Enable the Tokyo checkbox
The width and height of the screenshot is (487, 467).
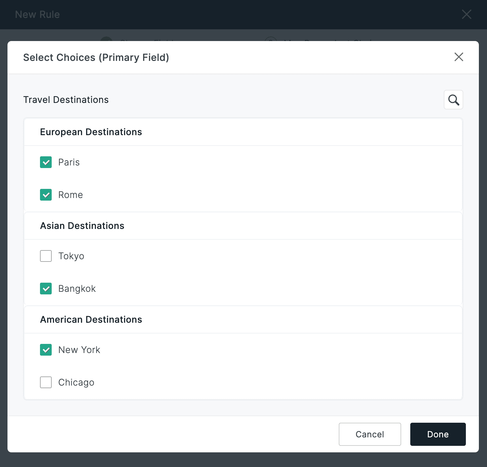point(46,256)
